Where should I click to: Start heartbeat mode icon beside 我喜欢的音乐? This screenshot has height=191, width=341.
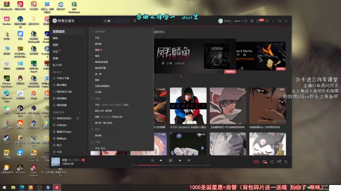tap(78, 118)
